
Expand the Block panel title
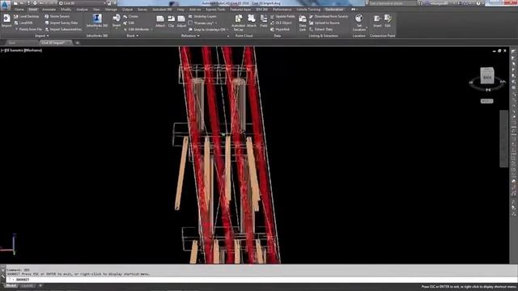coord(133,36)
